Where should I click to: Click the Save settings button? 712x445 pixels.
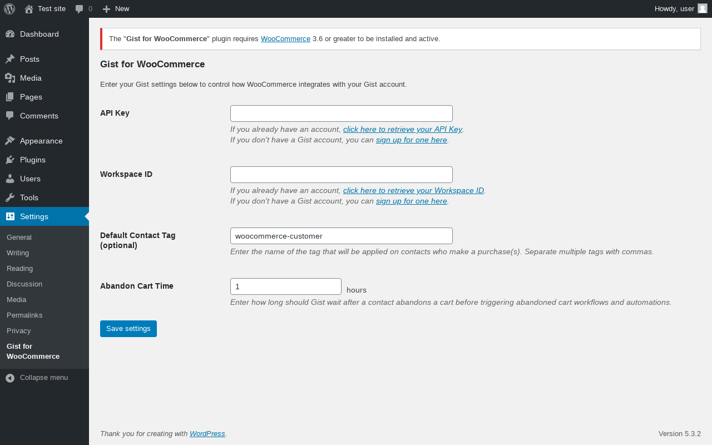(128, 329)
